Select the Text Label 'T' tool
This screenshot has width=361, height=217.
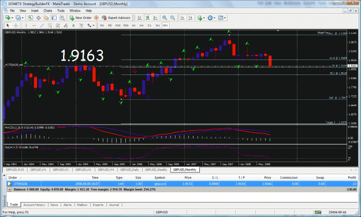click(x=81, y=25)
